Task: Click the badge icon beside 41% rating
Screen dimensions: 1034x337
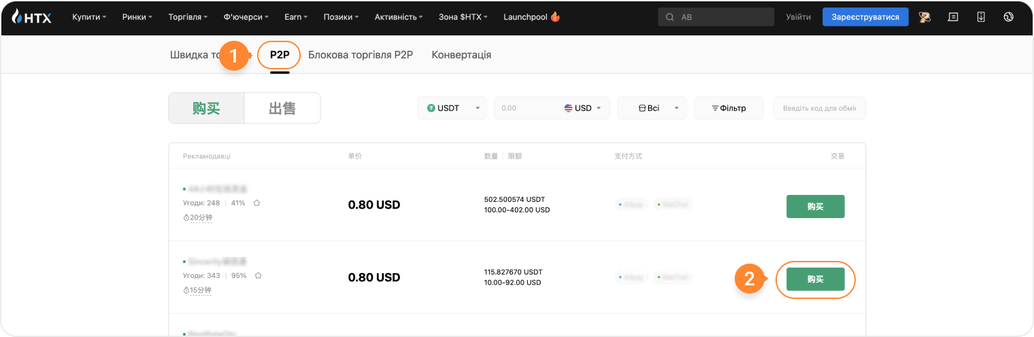Action: (257, 202)
